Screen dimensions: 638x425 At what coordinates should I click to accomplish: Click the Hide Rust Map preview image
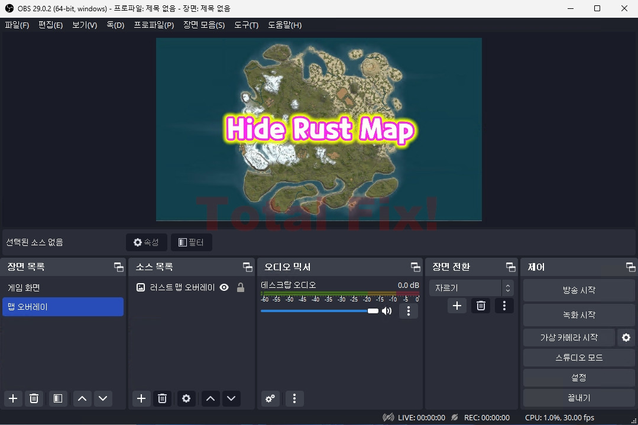pyautogui.click(x=319, y=129)
